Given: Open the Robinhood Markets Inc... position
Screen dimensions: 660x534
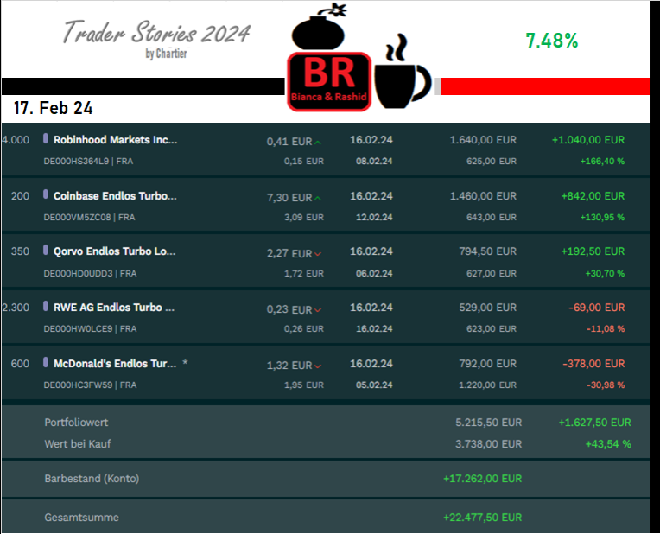Looking at the screenshot, I should point(116,140).
